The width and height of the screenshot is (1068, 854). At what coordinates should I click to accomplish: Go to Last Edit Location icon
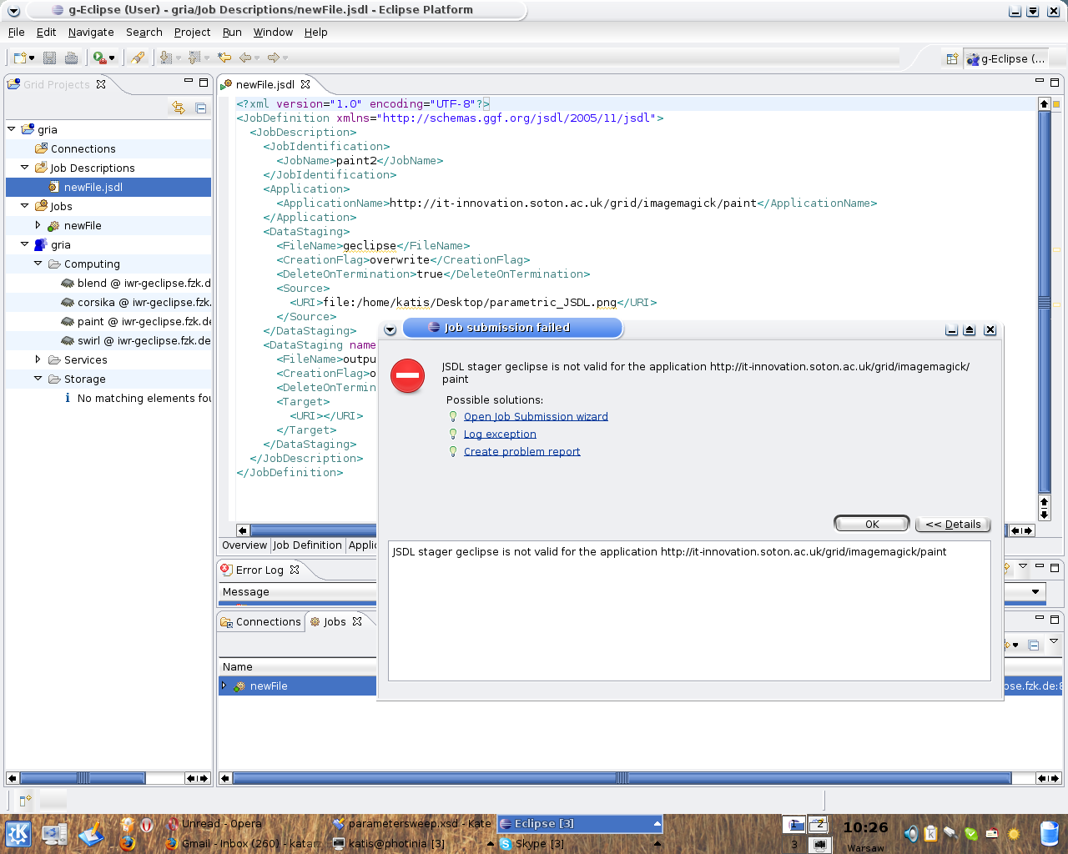click(x=224, y=58)
